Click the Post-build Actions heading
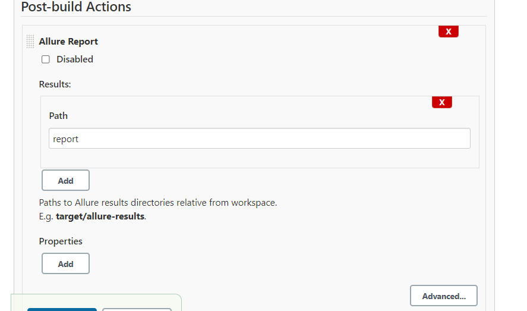The height and width of the screenshot is (311, 527). (76, 8)
